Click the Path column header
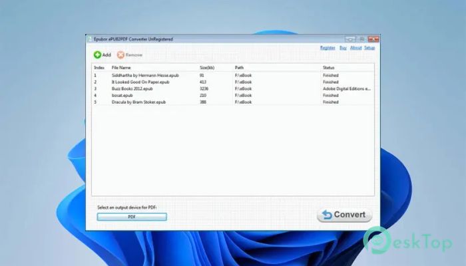Image resolution: width=466 pixels, height=266 pixels. tap(239, 68)
